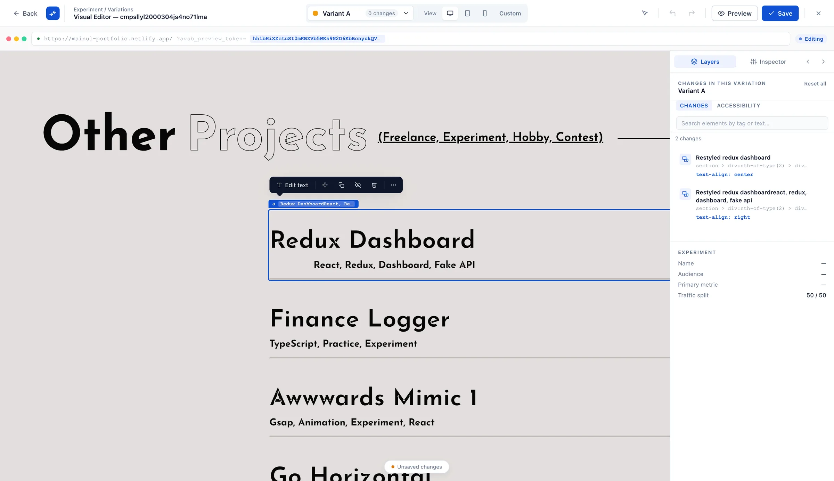Toggle the Editing mode badge
This screenshot has width=834, height=481.
point(811,39)
